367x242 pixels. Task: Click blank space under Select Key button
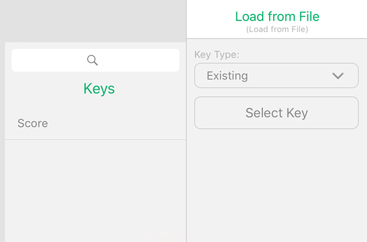click(x=277, y=185)
